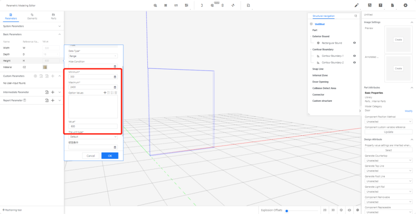Expand the System Parameters section
Image resolution: width=416 pixels, height=214 pixels.
[59, 26]
